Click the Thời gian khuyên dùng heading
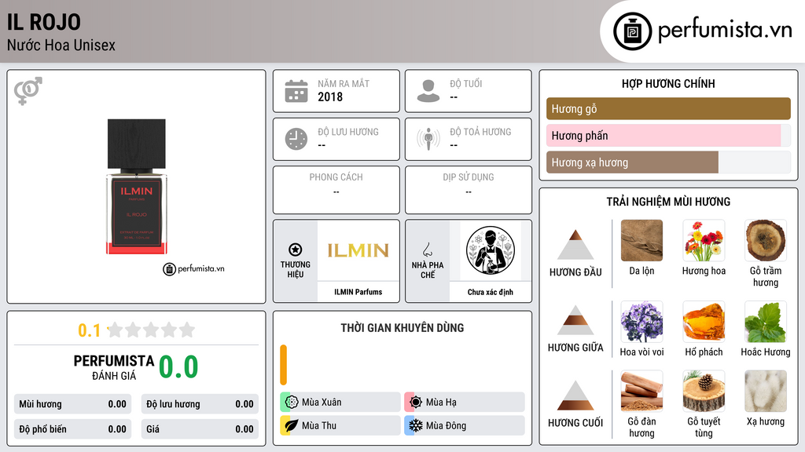This screenshot has width=805, height=452. 402,328
